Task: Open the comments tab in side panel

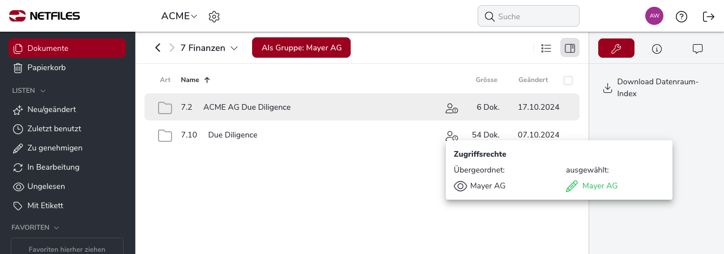Action: click(698, 49)
